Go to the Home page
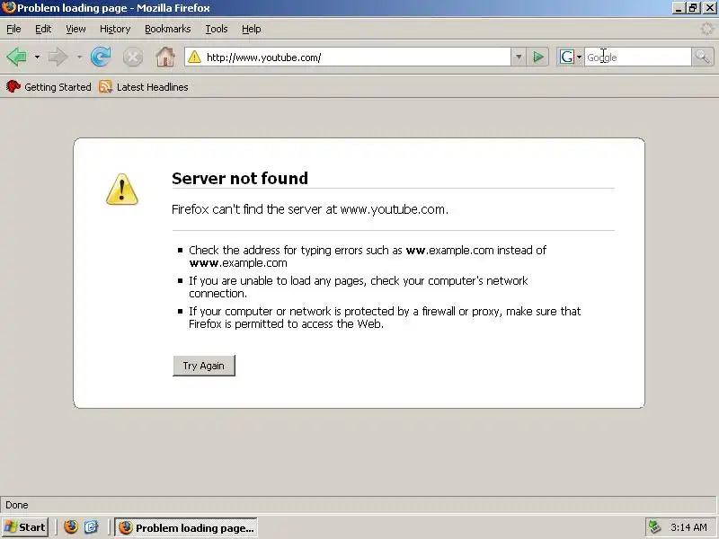719x539 pixels. pyautogui.click(x=165, y=57)
